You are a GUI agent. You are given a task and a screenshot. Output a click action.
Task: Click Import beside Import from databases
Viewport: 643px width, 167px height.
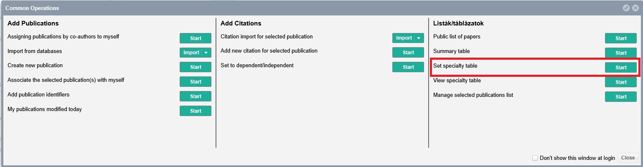click(191, 53)
